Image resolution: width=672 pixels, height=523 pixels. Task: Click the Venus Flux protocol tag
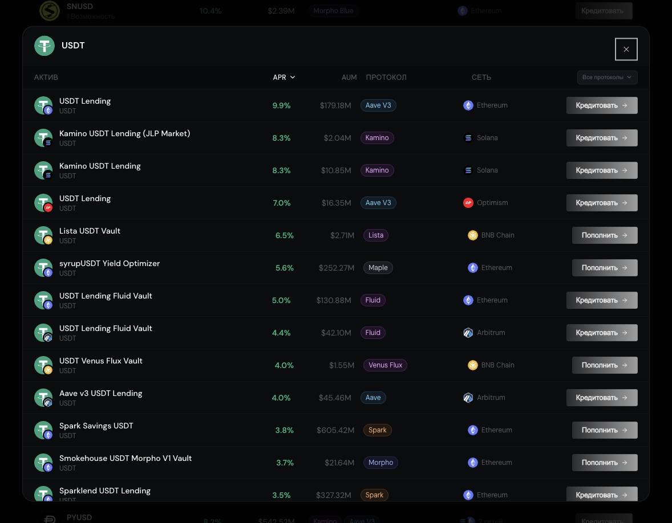[x=385, y=365]
